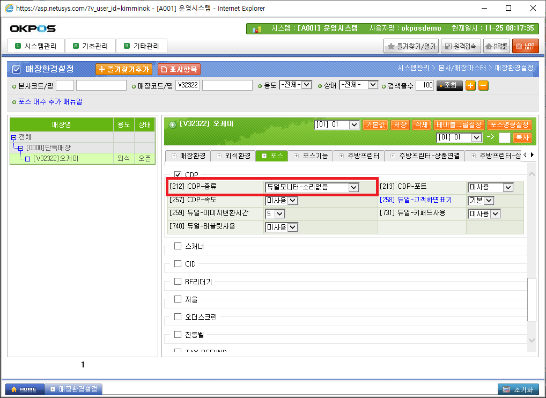Image resolution: width=546 pixels, height=398 pixels.
Task: Click the HOME PAGE icon button
Action: click(497, 47)
